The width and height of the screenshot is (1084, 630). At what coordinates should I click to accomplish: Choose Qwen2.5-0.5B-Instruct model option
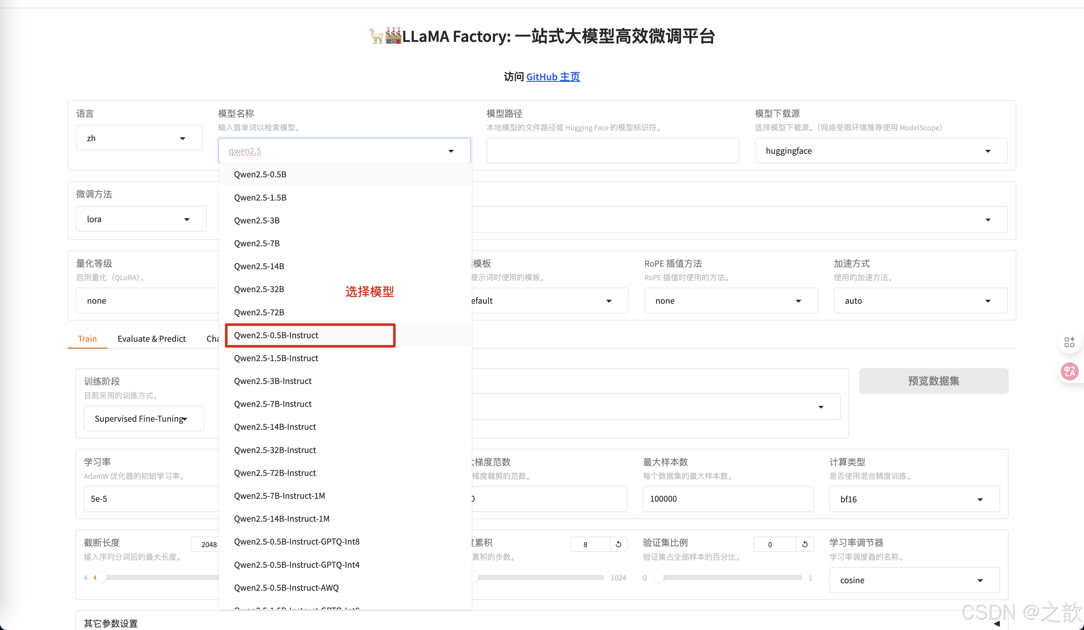point(345,335)
